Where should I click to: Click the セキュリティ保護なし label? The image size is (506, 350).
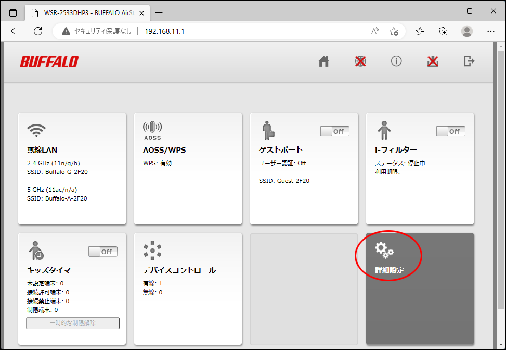point(103,31)
